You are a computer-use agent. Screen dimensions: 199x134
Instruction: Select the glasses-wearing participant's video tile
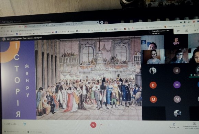click(177, 56)
